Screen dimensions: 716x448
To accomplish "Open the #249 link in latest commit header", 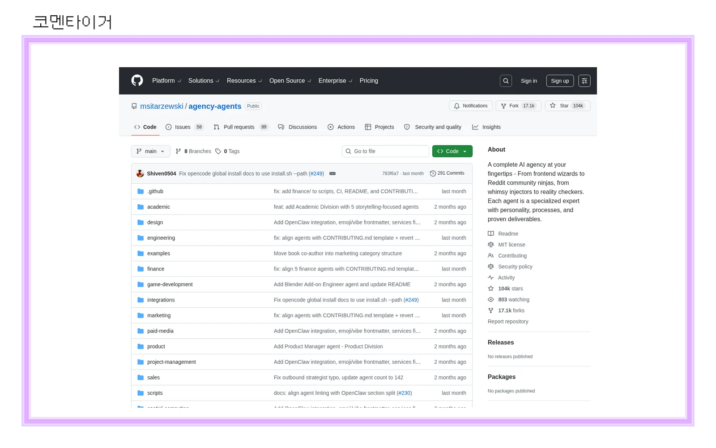I will tap(316, 174).
